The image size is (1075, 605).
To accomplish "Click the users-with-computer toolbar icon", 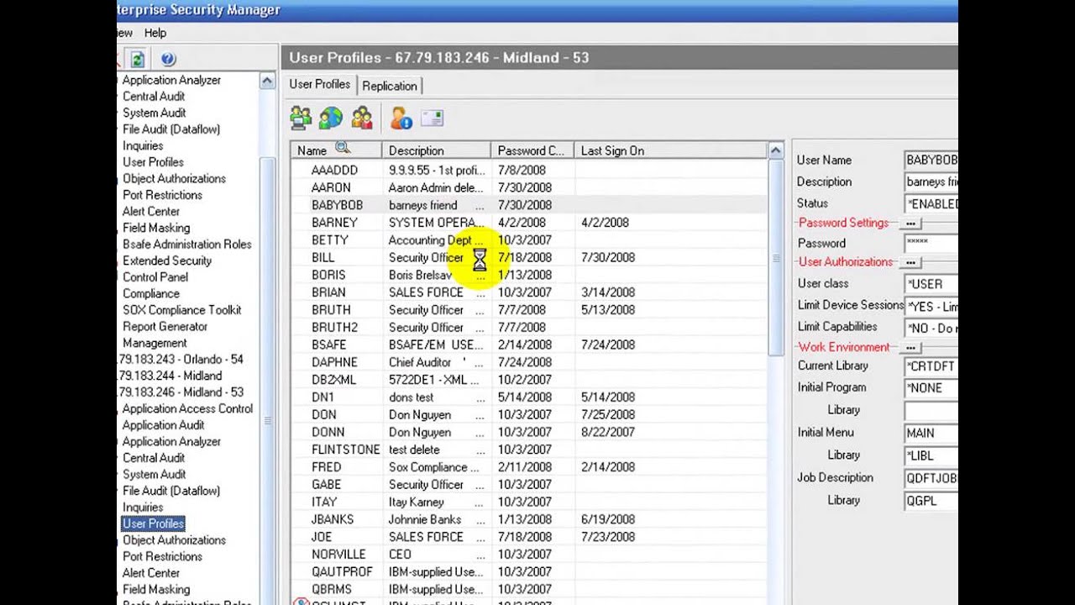I will (301, 118).
